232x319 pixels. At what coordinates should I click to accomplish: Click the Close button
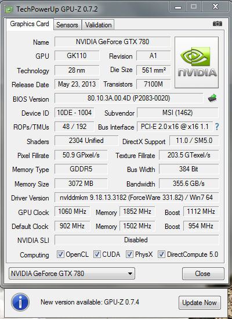pos(203,274)
